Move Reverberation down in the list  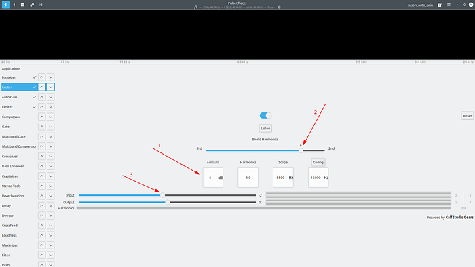(51, 196)
